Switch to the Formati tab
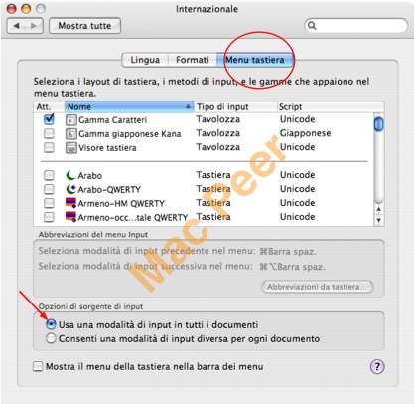Image resolution: width=414 pixels, height=404 pixels. point(193,60)
